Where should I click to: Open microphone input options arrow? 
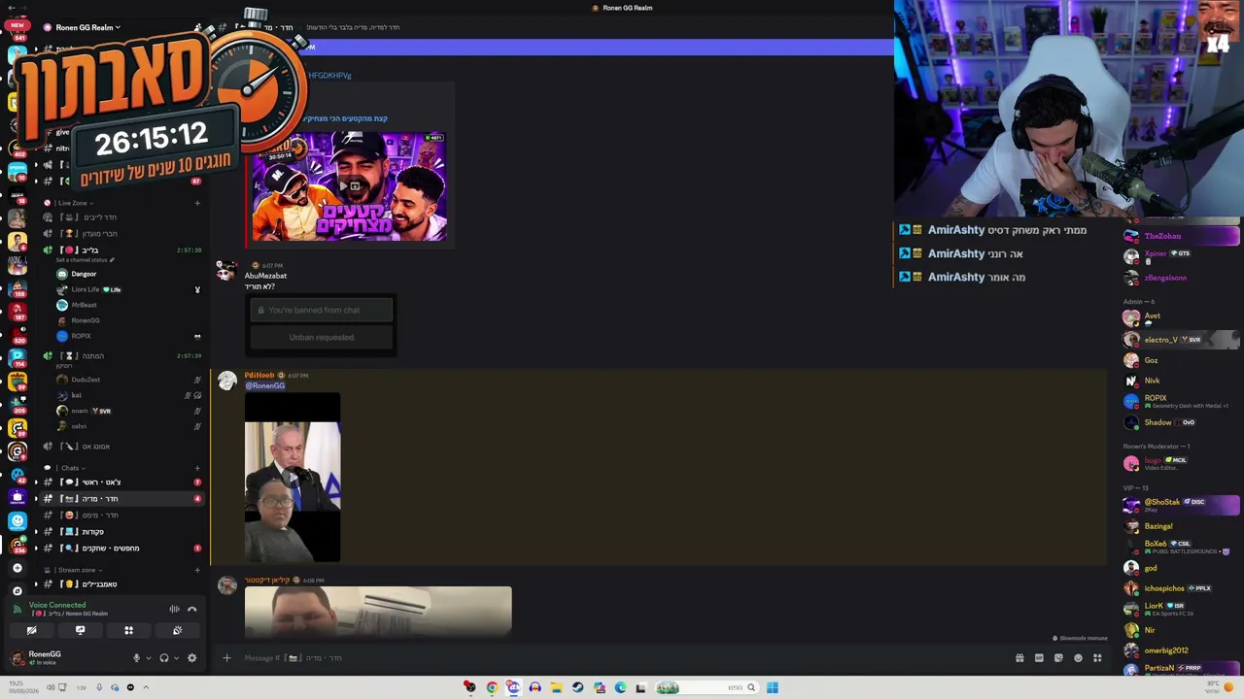[148, 658]
